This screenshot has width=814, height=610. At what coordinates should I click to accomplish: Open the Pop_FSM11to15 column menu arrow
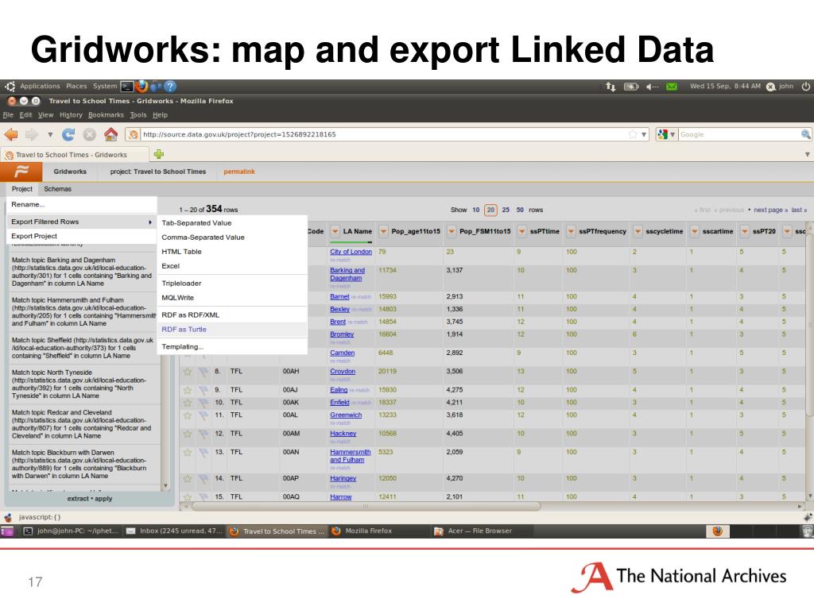pos(452,231)
